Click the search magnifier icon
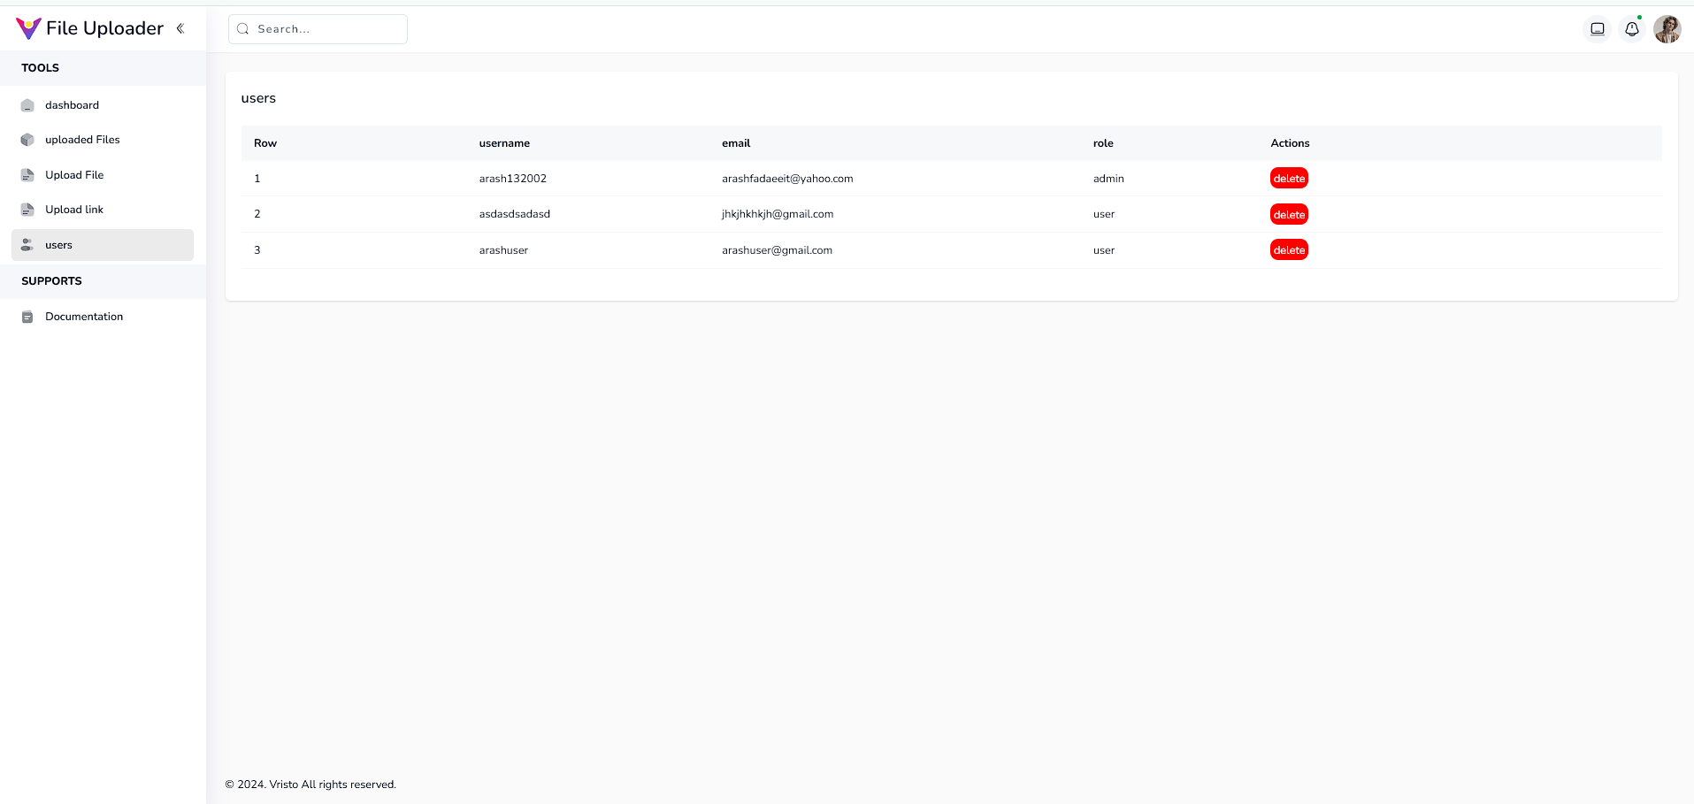This screenshot has height=804, width=1694. point(243,29)
